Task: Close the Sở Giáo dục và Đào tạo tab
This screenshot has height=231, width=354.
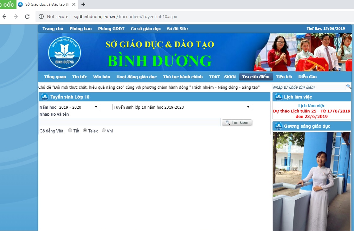Action: coord(74,4)
